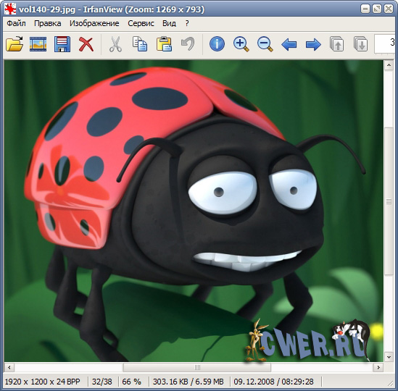Click the horizontal scrollbar right arrow
The image size is (398, 391).
pos(378,367)
